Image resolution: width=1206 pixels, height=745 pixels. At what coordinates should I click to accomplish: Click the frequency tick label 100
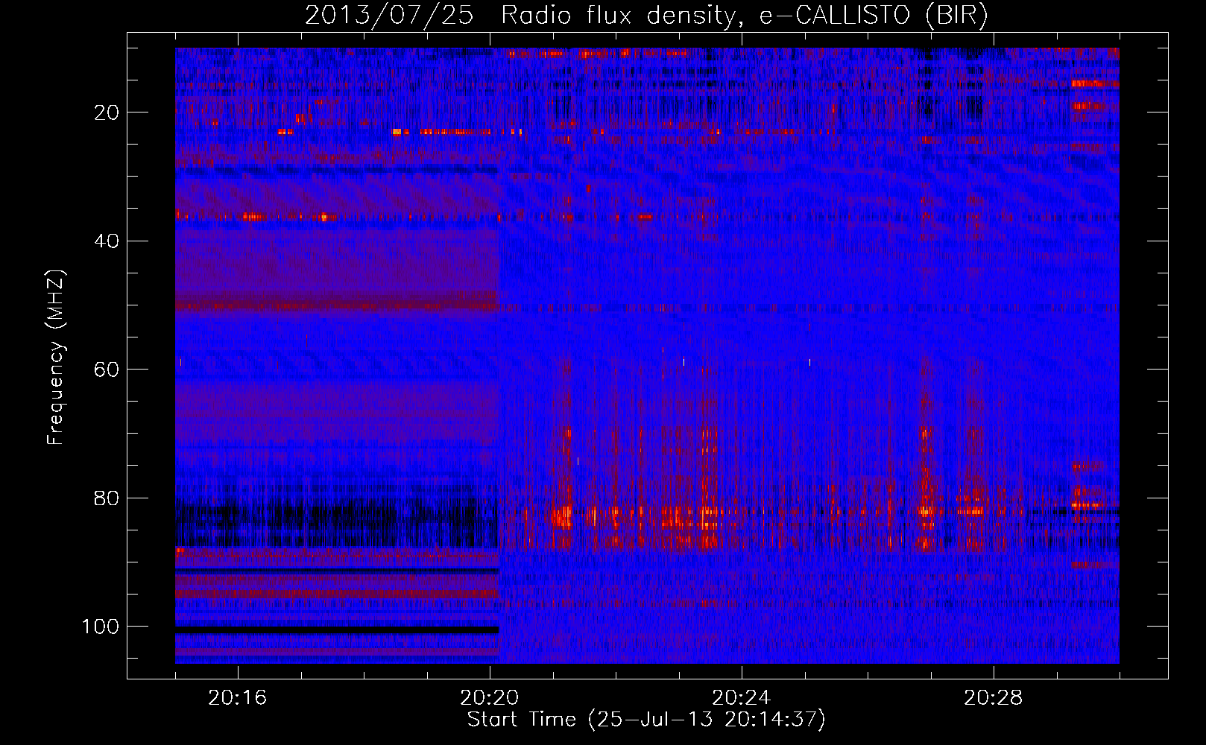(101, 627)
